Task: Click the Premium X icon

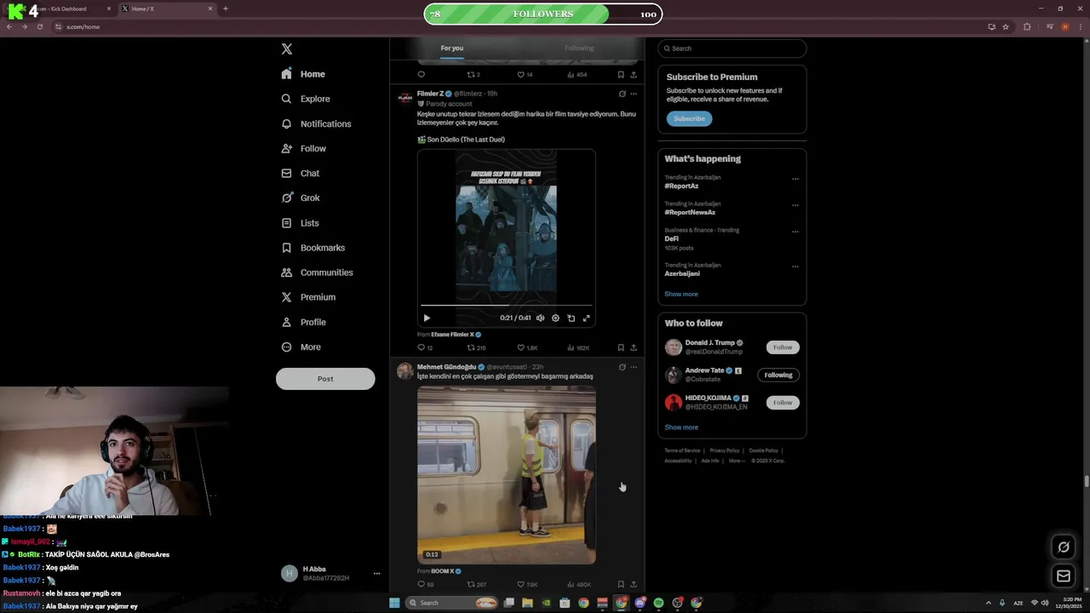Action: tap(286, 297)
